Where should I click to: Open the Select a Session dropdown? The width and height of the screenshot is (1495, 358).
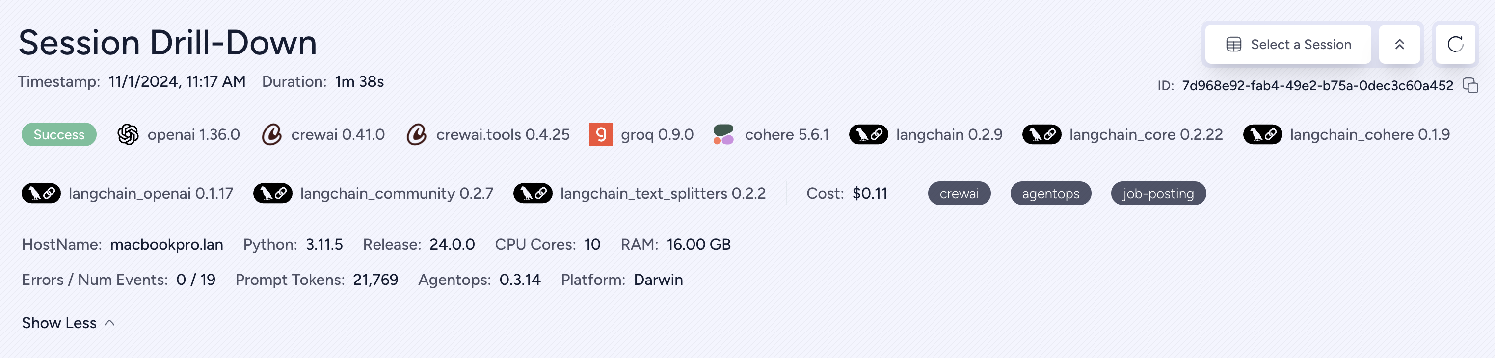click(x=1288, y=44)
